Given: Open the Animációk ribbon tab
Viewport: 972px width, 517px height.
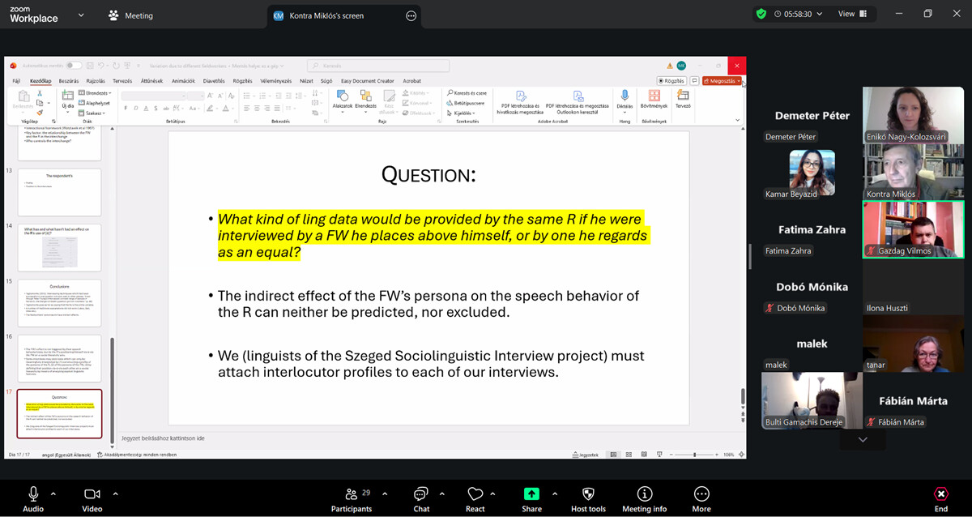Looking at the screenshot, I should pyautogui.click(x=183, y=81).
